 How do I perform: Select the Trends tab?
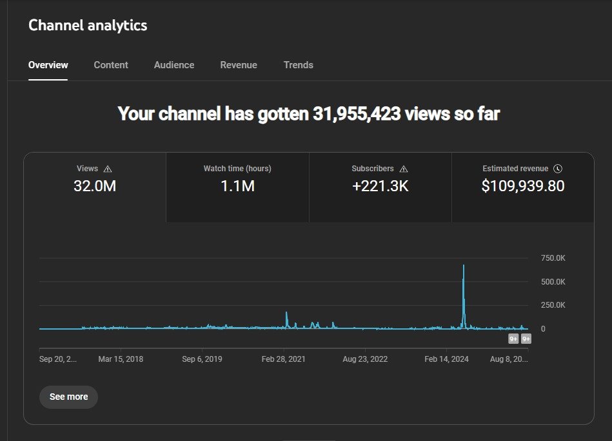pos(299,65)
